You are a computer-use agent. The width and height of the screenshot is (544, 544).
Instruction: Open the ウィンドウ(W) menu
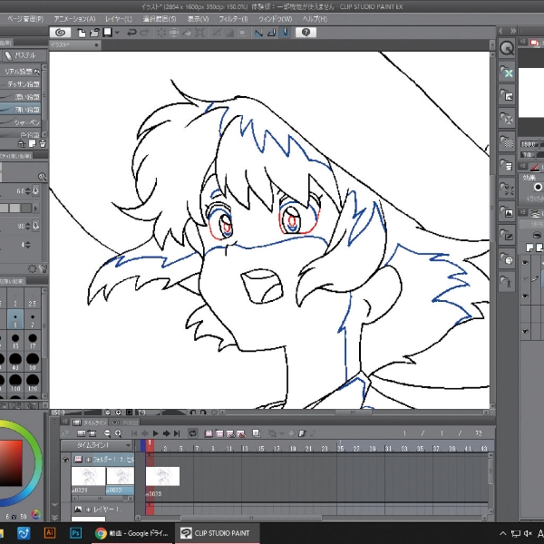point(275,19)
